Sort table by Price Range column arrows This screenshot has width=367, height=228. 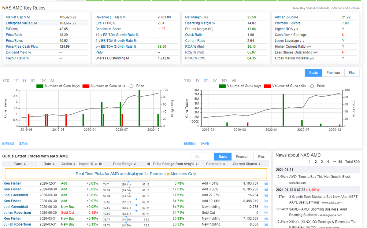[x=135, y=164]
